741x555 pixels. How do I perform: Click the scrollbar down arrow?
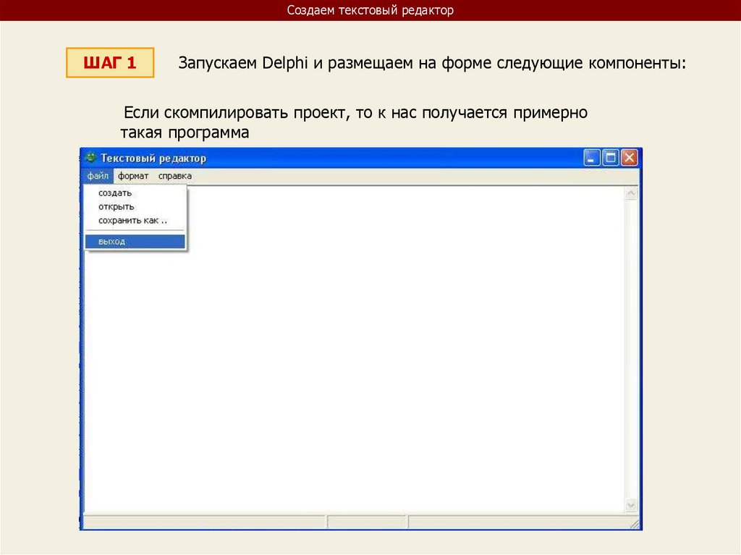coord(631,505)
